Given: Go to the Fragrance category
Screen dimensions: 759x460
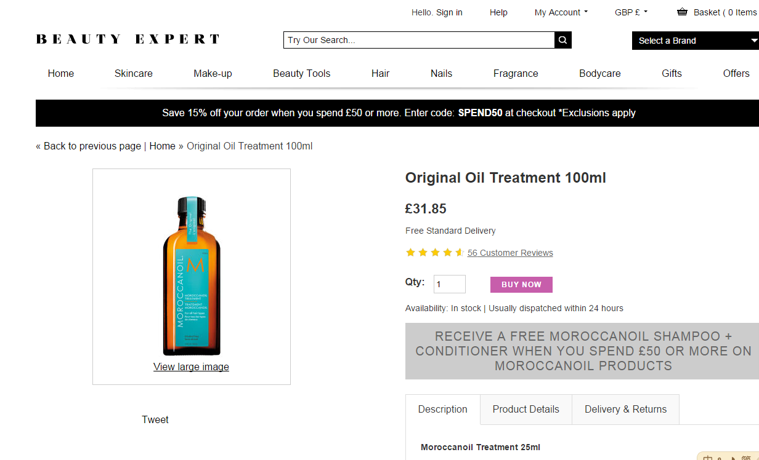Looking at the screenshot, I should click(516, 73).
